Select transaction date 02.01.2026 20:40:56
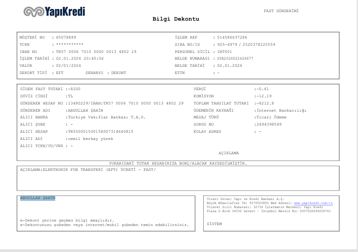Screen dimensions: 358x252 (x=80, y=58)
